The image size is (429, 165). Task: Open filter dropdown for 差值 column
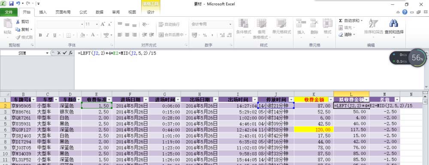point(397,100)
